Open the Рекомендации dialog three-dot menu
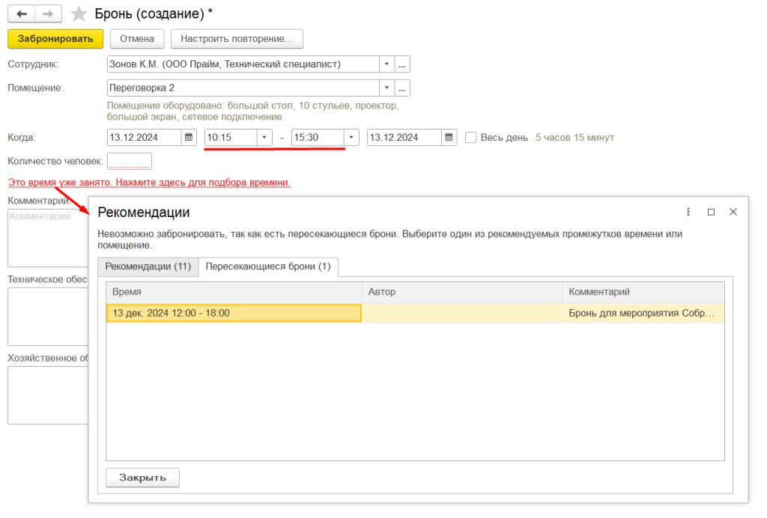This screenshot has height=518, width=767. coord(688,212)
